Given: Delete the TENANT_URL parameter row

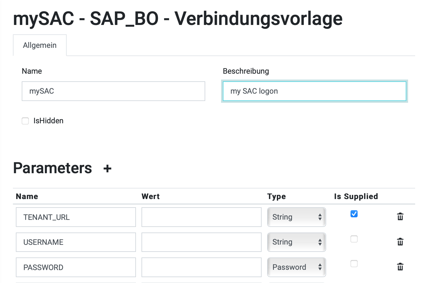Looking at the screenshot, I should coord(400,217).
